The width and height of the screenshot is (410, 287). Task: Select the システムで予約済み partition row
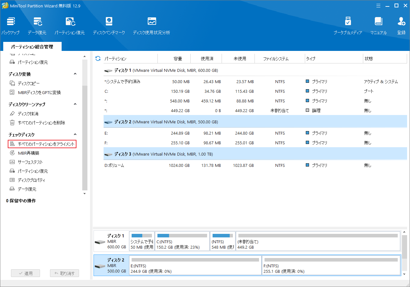click(x=255, y=82)
